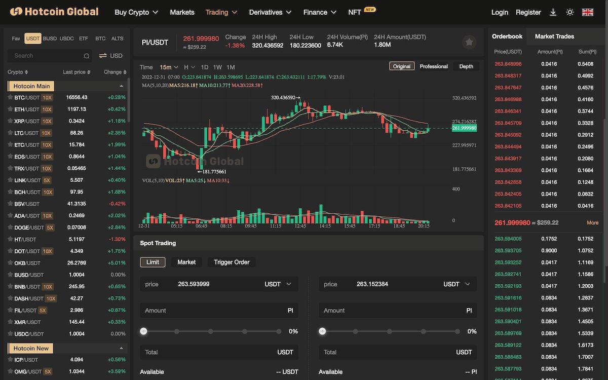Open Market Trades tab
Image resolution: width=608 pixels, height=380 pixels.
554,36
